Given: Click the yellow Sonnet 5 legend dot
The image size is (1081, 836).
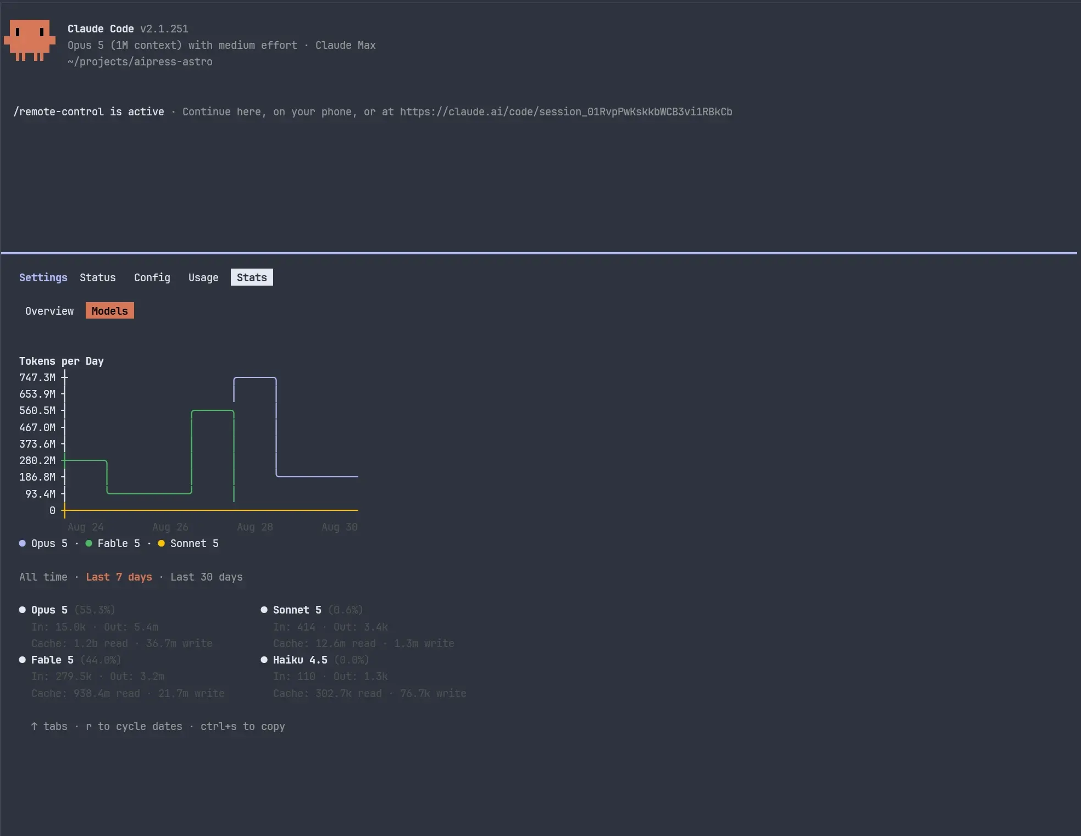Looking at the screenshot, I should click(x=162, y=543).
